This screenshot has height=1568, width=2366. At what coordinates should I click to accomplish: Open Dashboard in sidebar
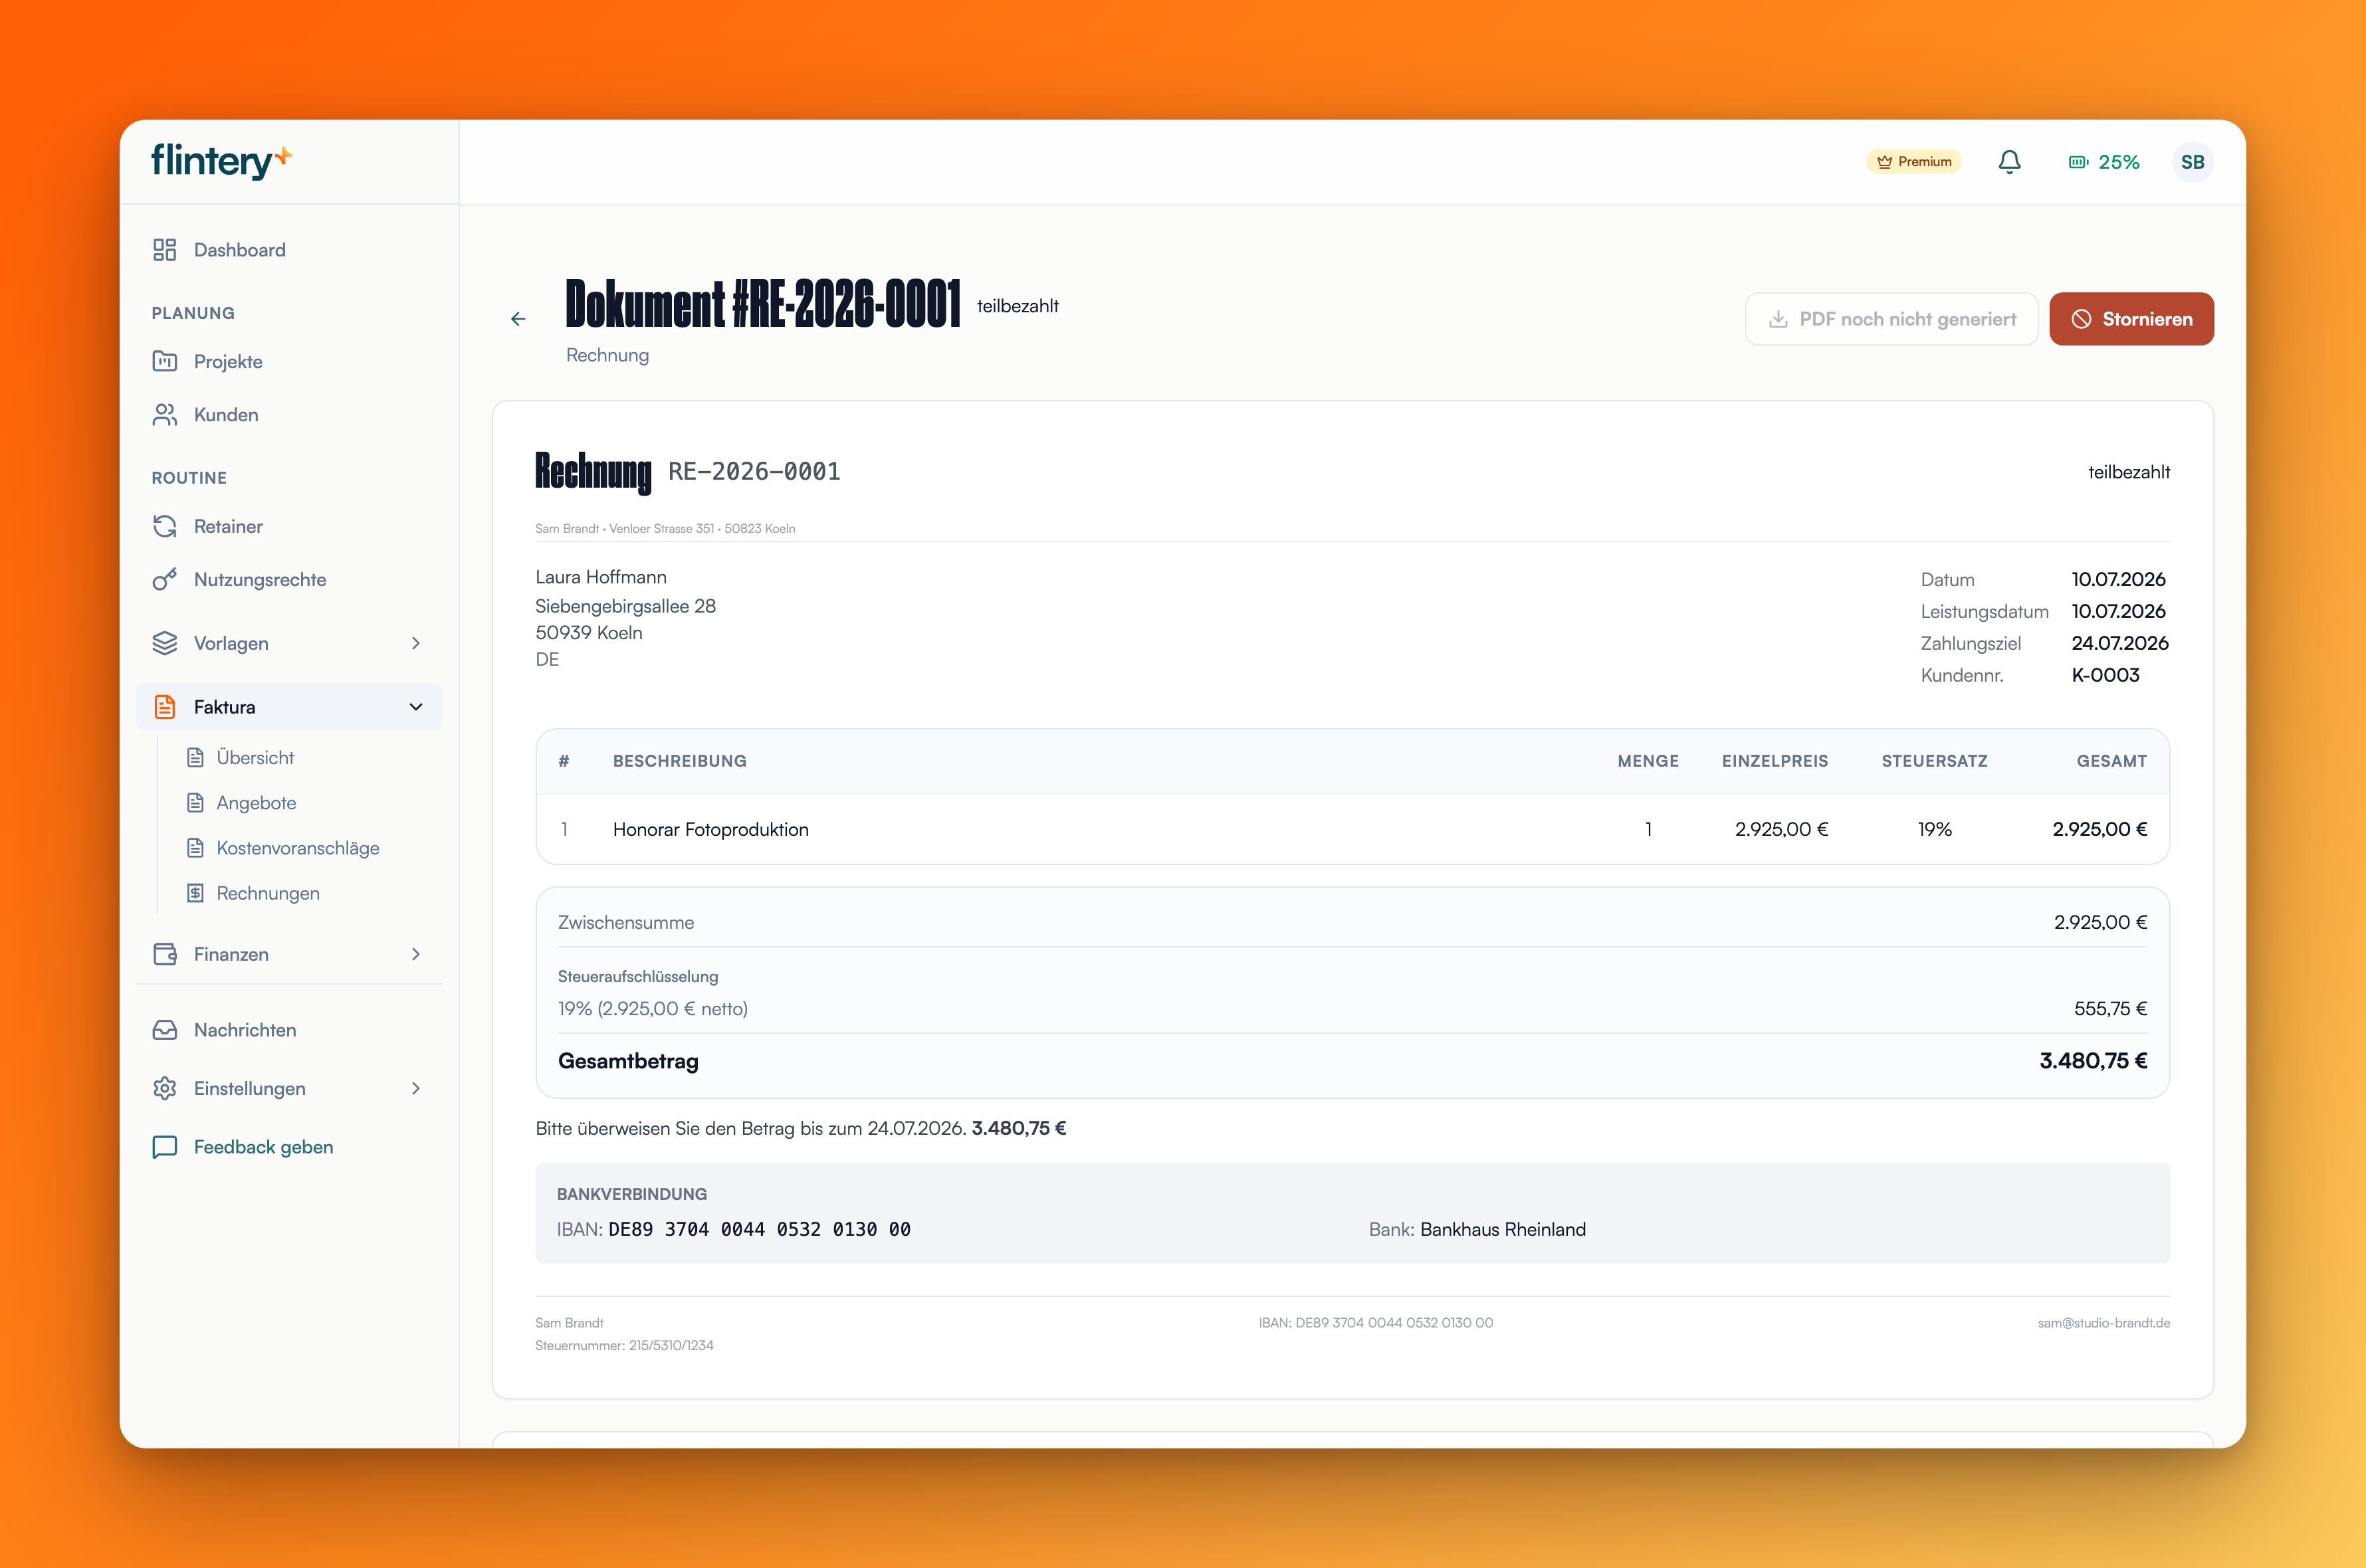[289, 250]
